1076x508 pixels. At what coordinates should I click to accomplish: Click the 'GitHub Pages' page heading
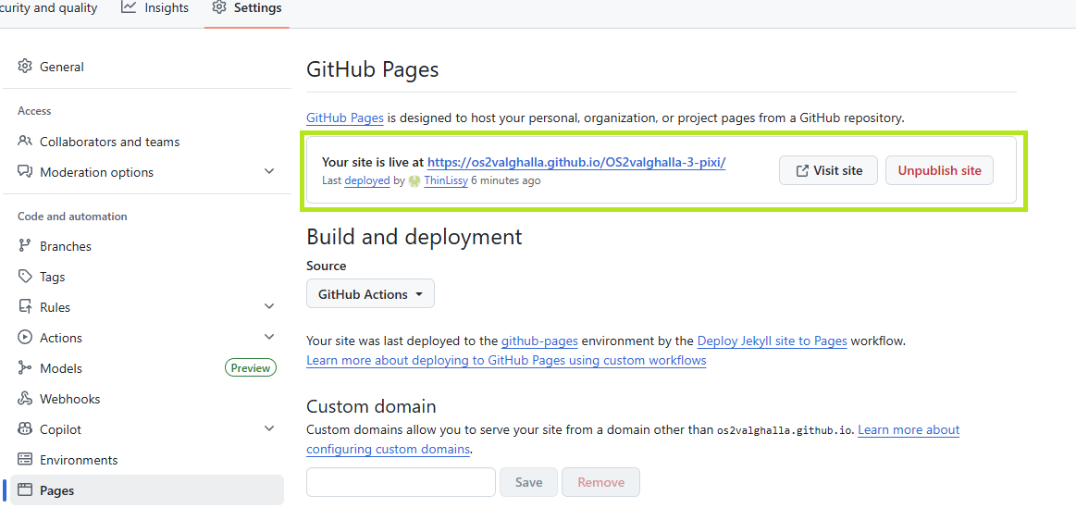coord(372,70)
